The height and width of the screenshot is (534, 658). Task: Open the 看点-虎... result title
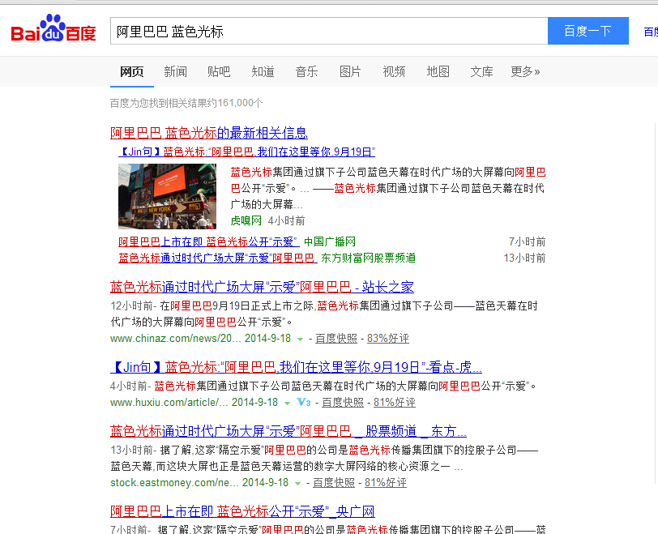(x=296, y=367)
